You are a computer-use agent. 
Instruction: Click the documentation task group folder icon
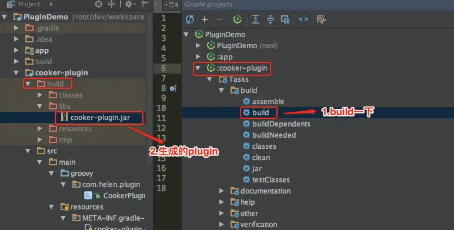tap(235, 191)
